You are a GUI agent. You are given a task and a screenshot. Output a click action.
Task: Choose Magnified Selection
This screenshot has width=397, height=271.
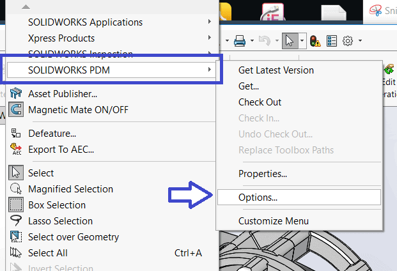tap(112, 189)
